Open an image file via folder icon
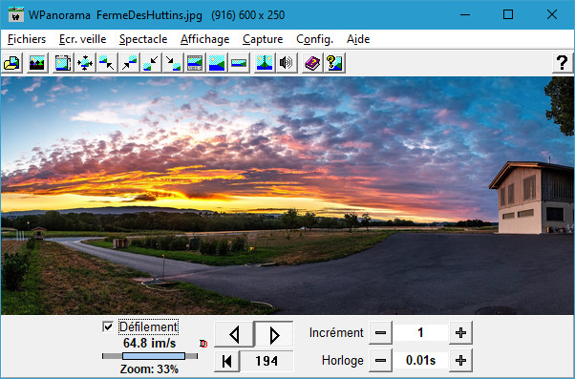Screen dimensions: 575x379 tap(12, 63)
